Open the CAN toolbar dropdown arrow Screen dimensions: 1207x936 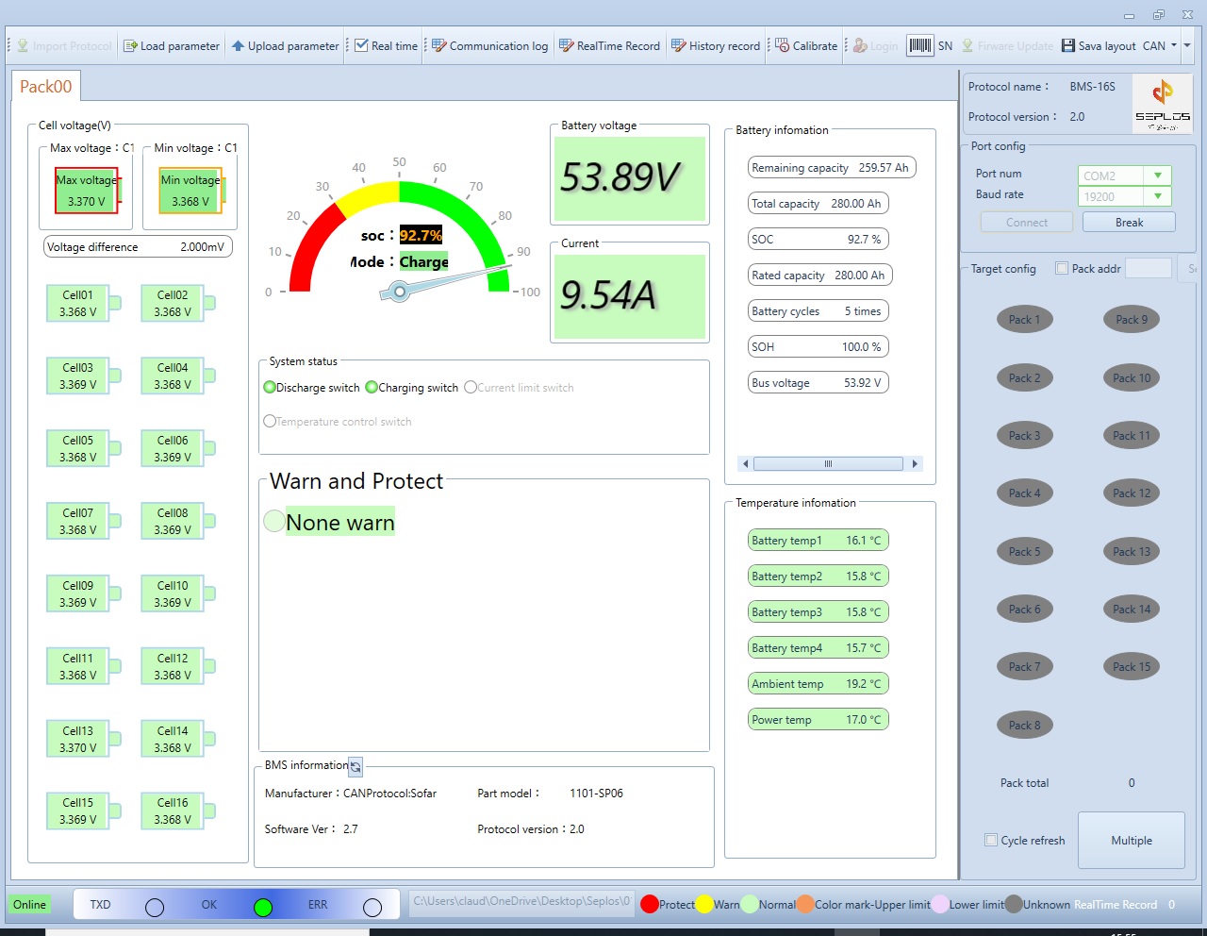pos(1174,45)
